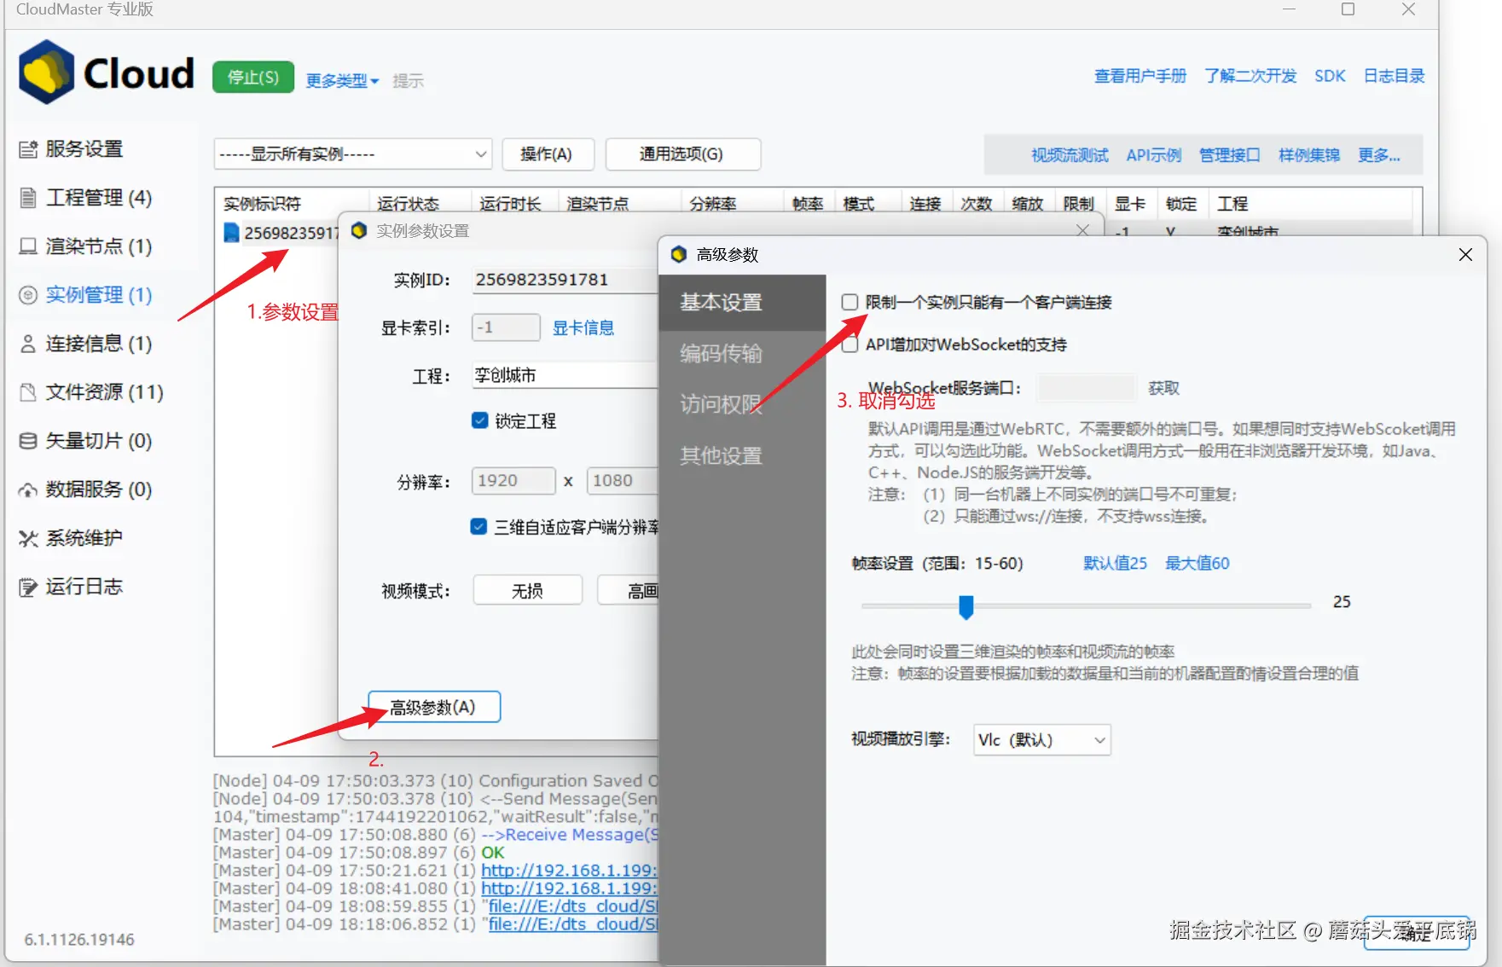Viewport: 1502px width, 967px height.
Task: Click the 查看用户手册 link
Action: [1140, 76]
